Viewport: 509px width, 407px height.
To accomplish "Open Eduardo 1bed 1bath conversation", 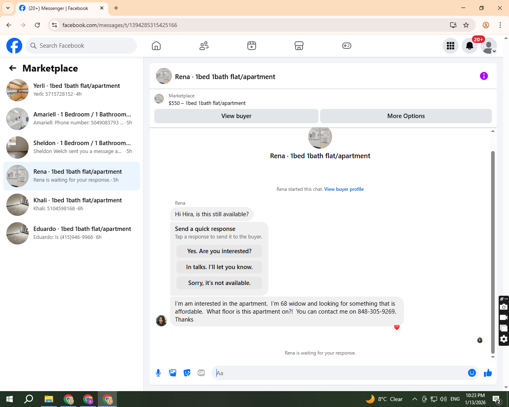I will pos(72,233).
